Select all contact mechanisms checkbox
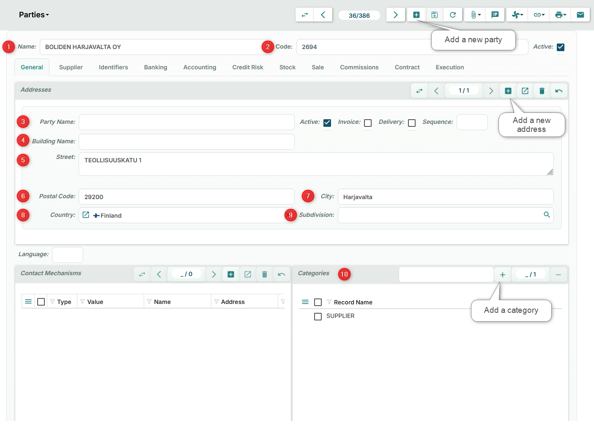 click(41, 302)
